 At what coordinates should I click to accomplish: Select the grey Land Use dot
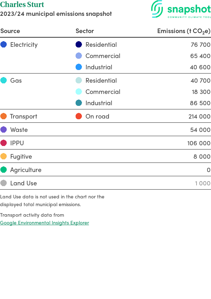coord(4,183)
